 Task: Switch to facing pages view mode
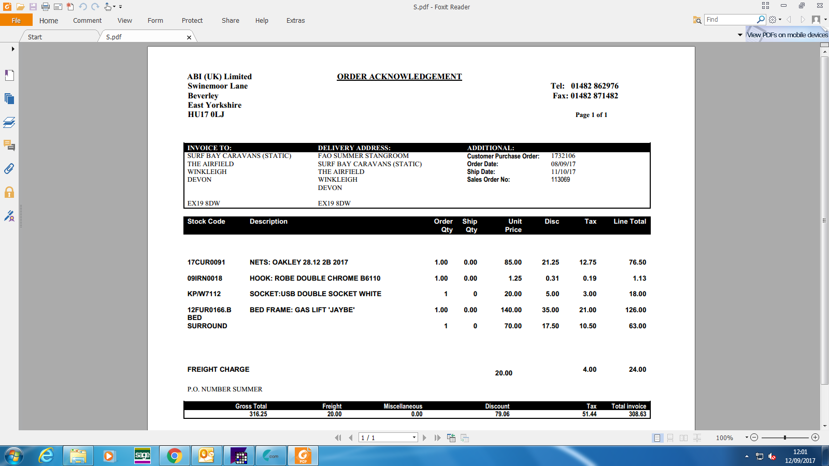click(683, 438)
